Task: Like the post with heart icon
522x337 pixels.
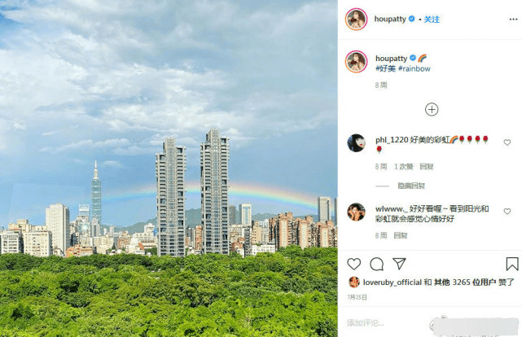Action: [353, 264]
